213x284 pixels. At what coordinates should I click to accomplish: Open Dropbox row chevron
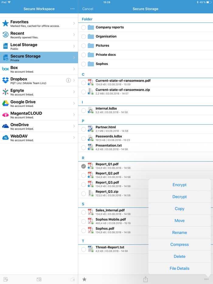74,80
